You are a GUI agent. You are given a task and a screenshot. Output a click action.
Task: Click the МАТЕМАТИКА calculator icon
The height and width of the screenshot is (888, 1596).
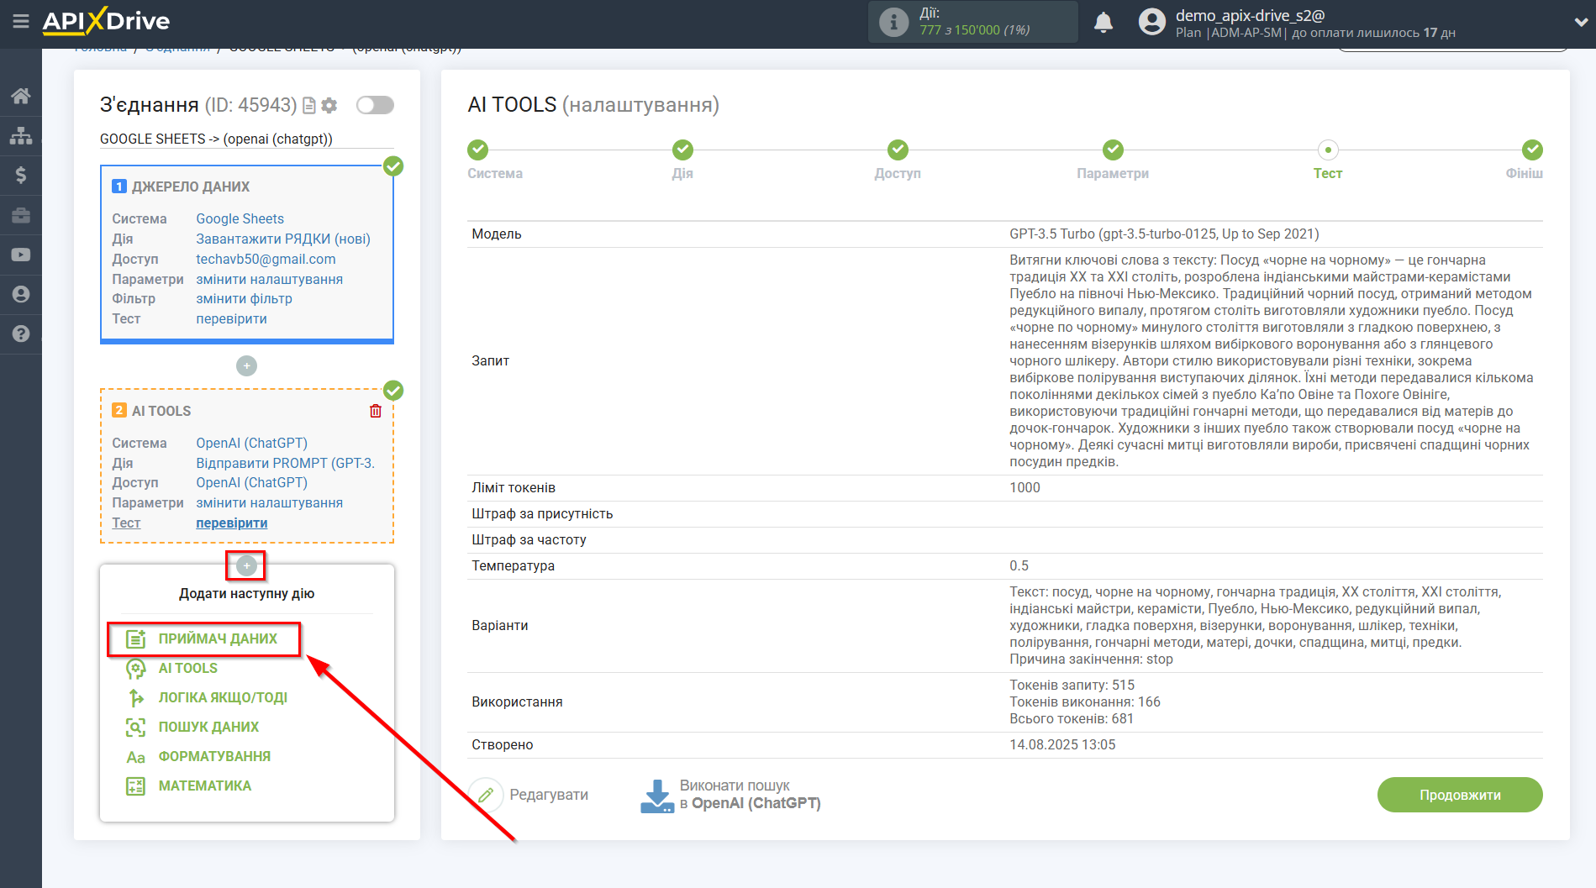[135, 786]
